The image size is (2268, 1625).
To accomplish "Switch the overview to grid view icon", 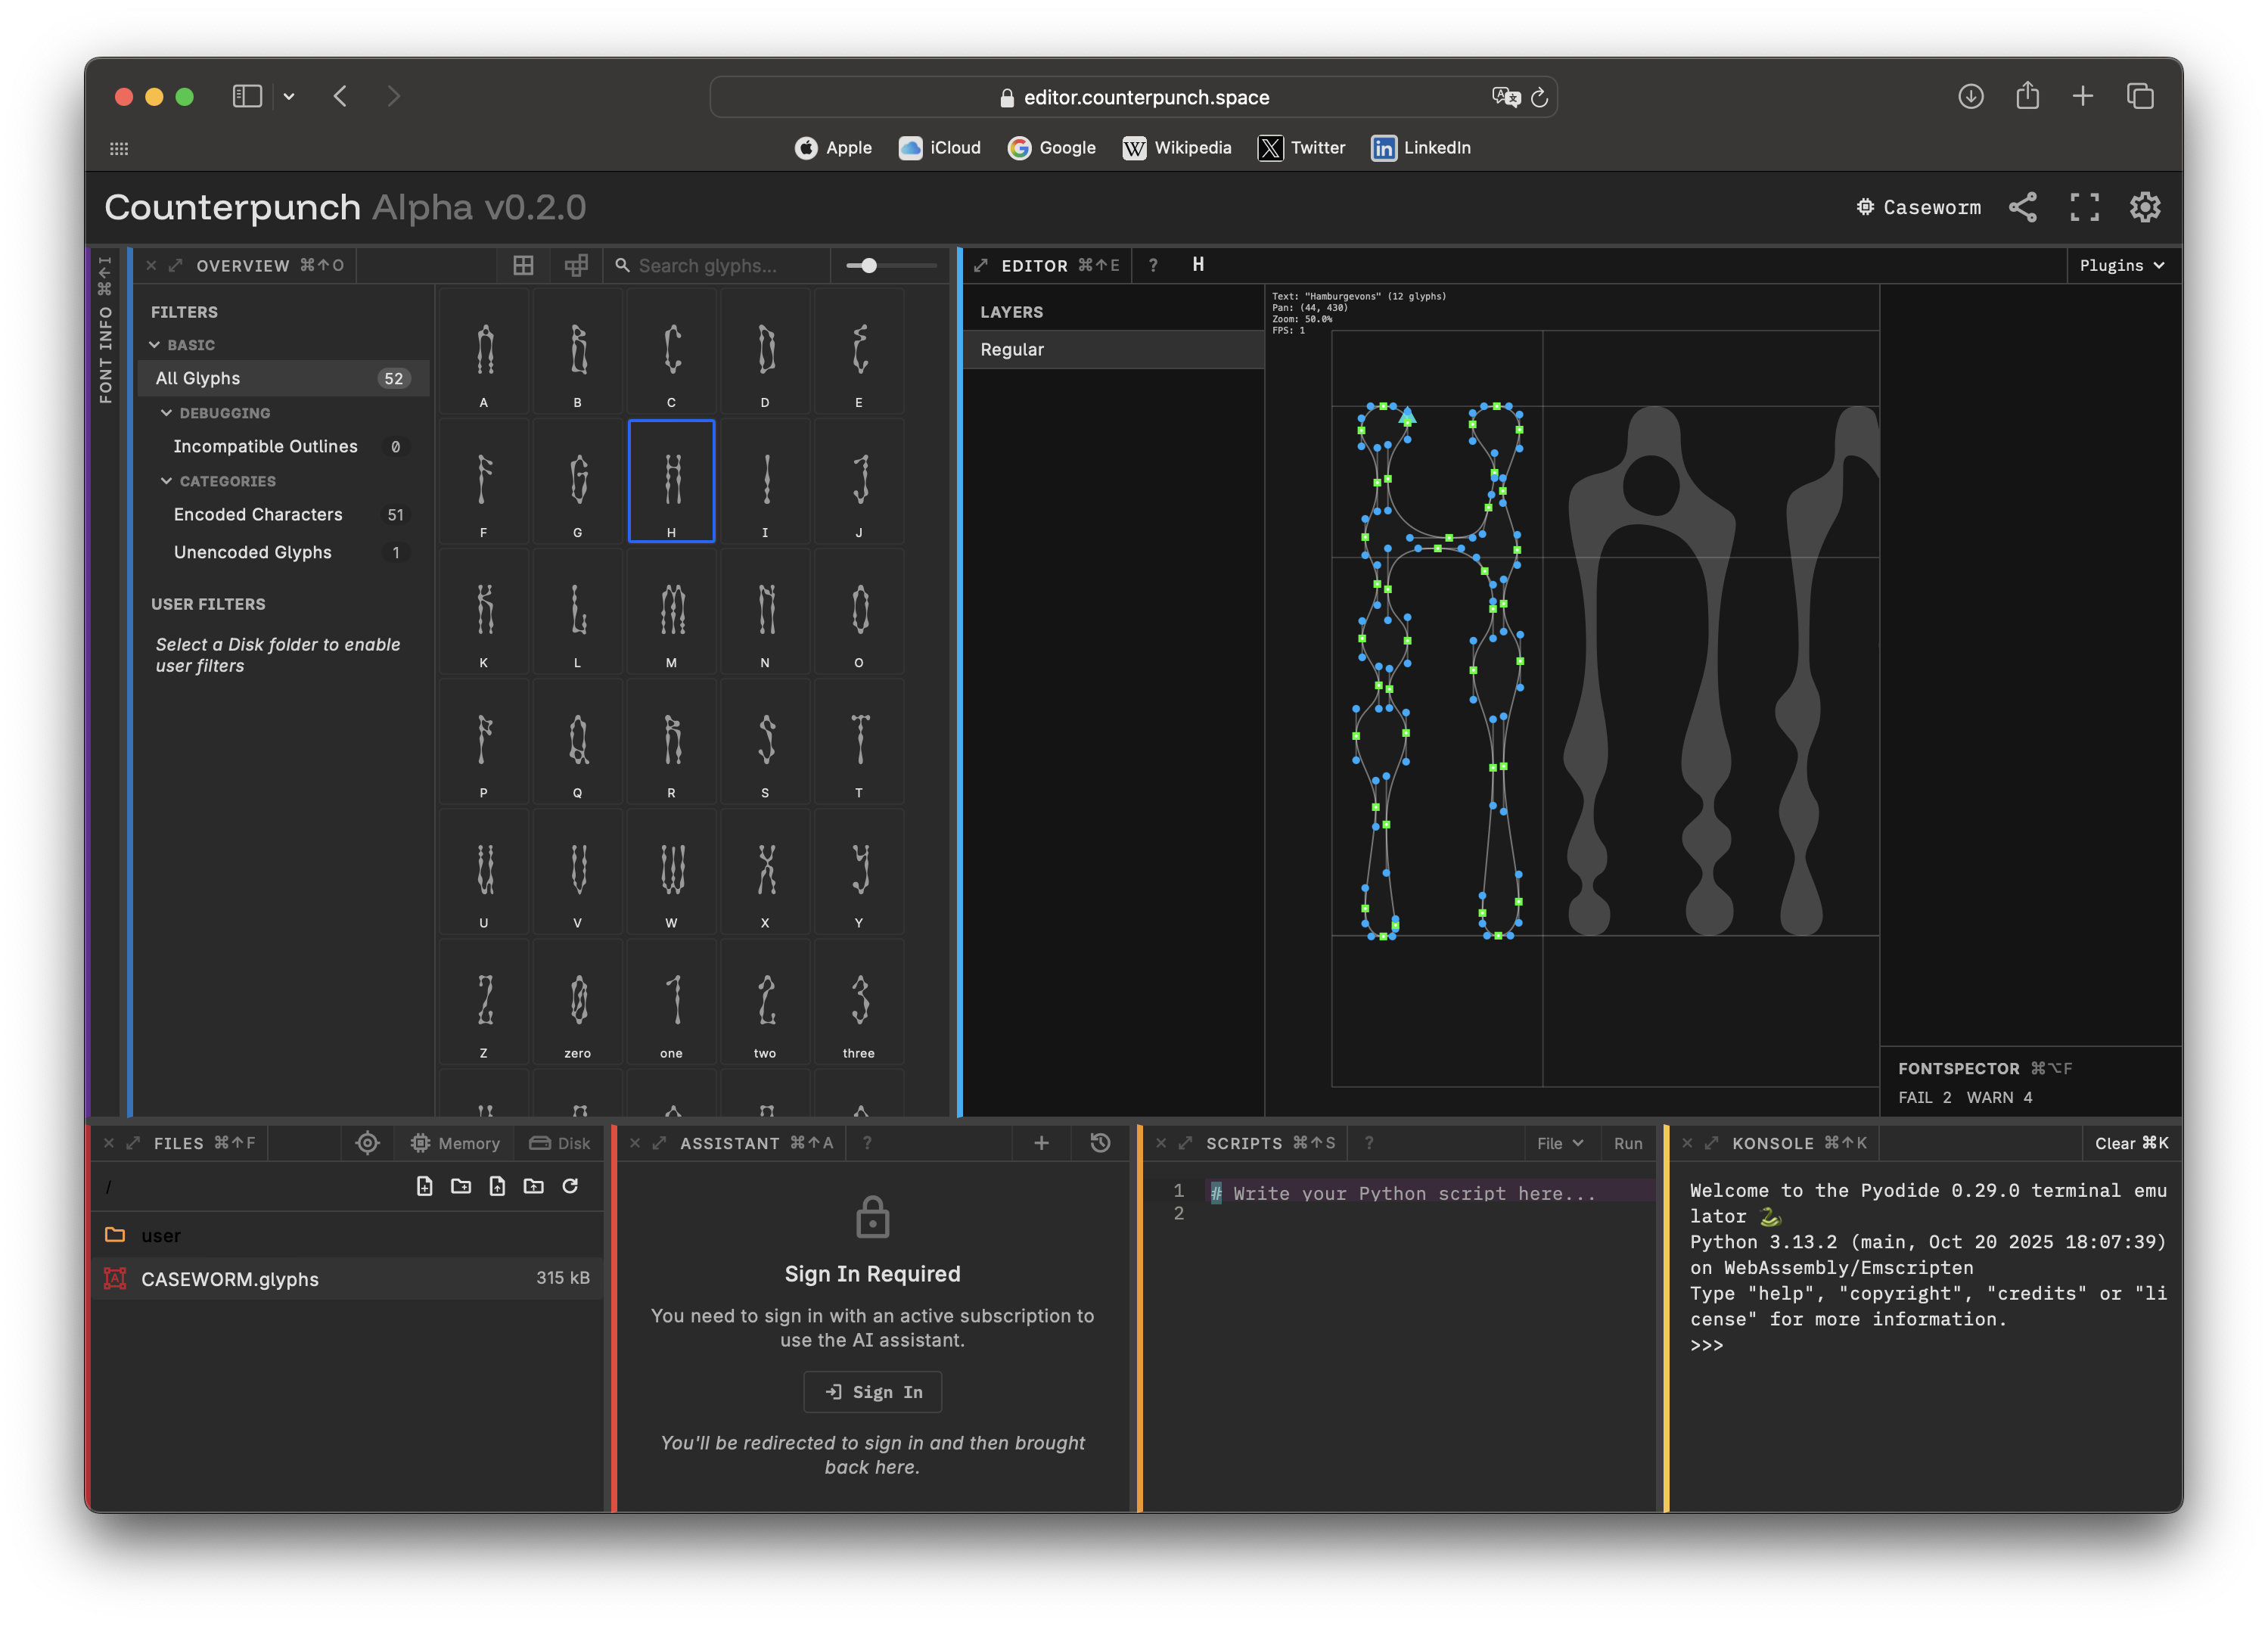I will pos(523,265).
